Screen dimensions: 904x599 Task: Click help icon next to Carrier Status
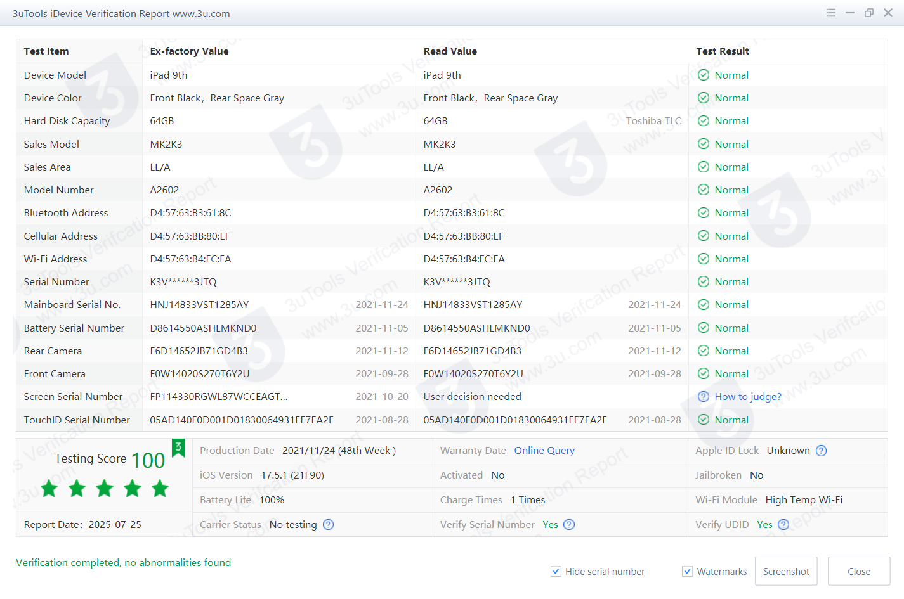[328, 525]
